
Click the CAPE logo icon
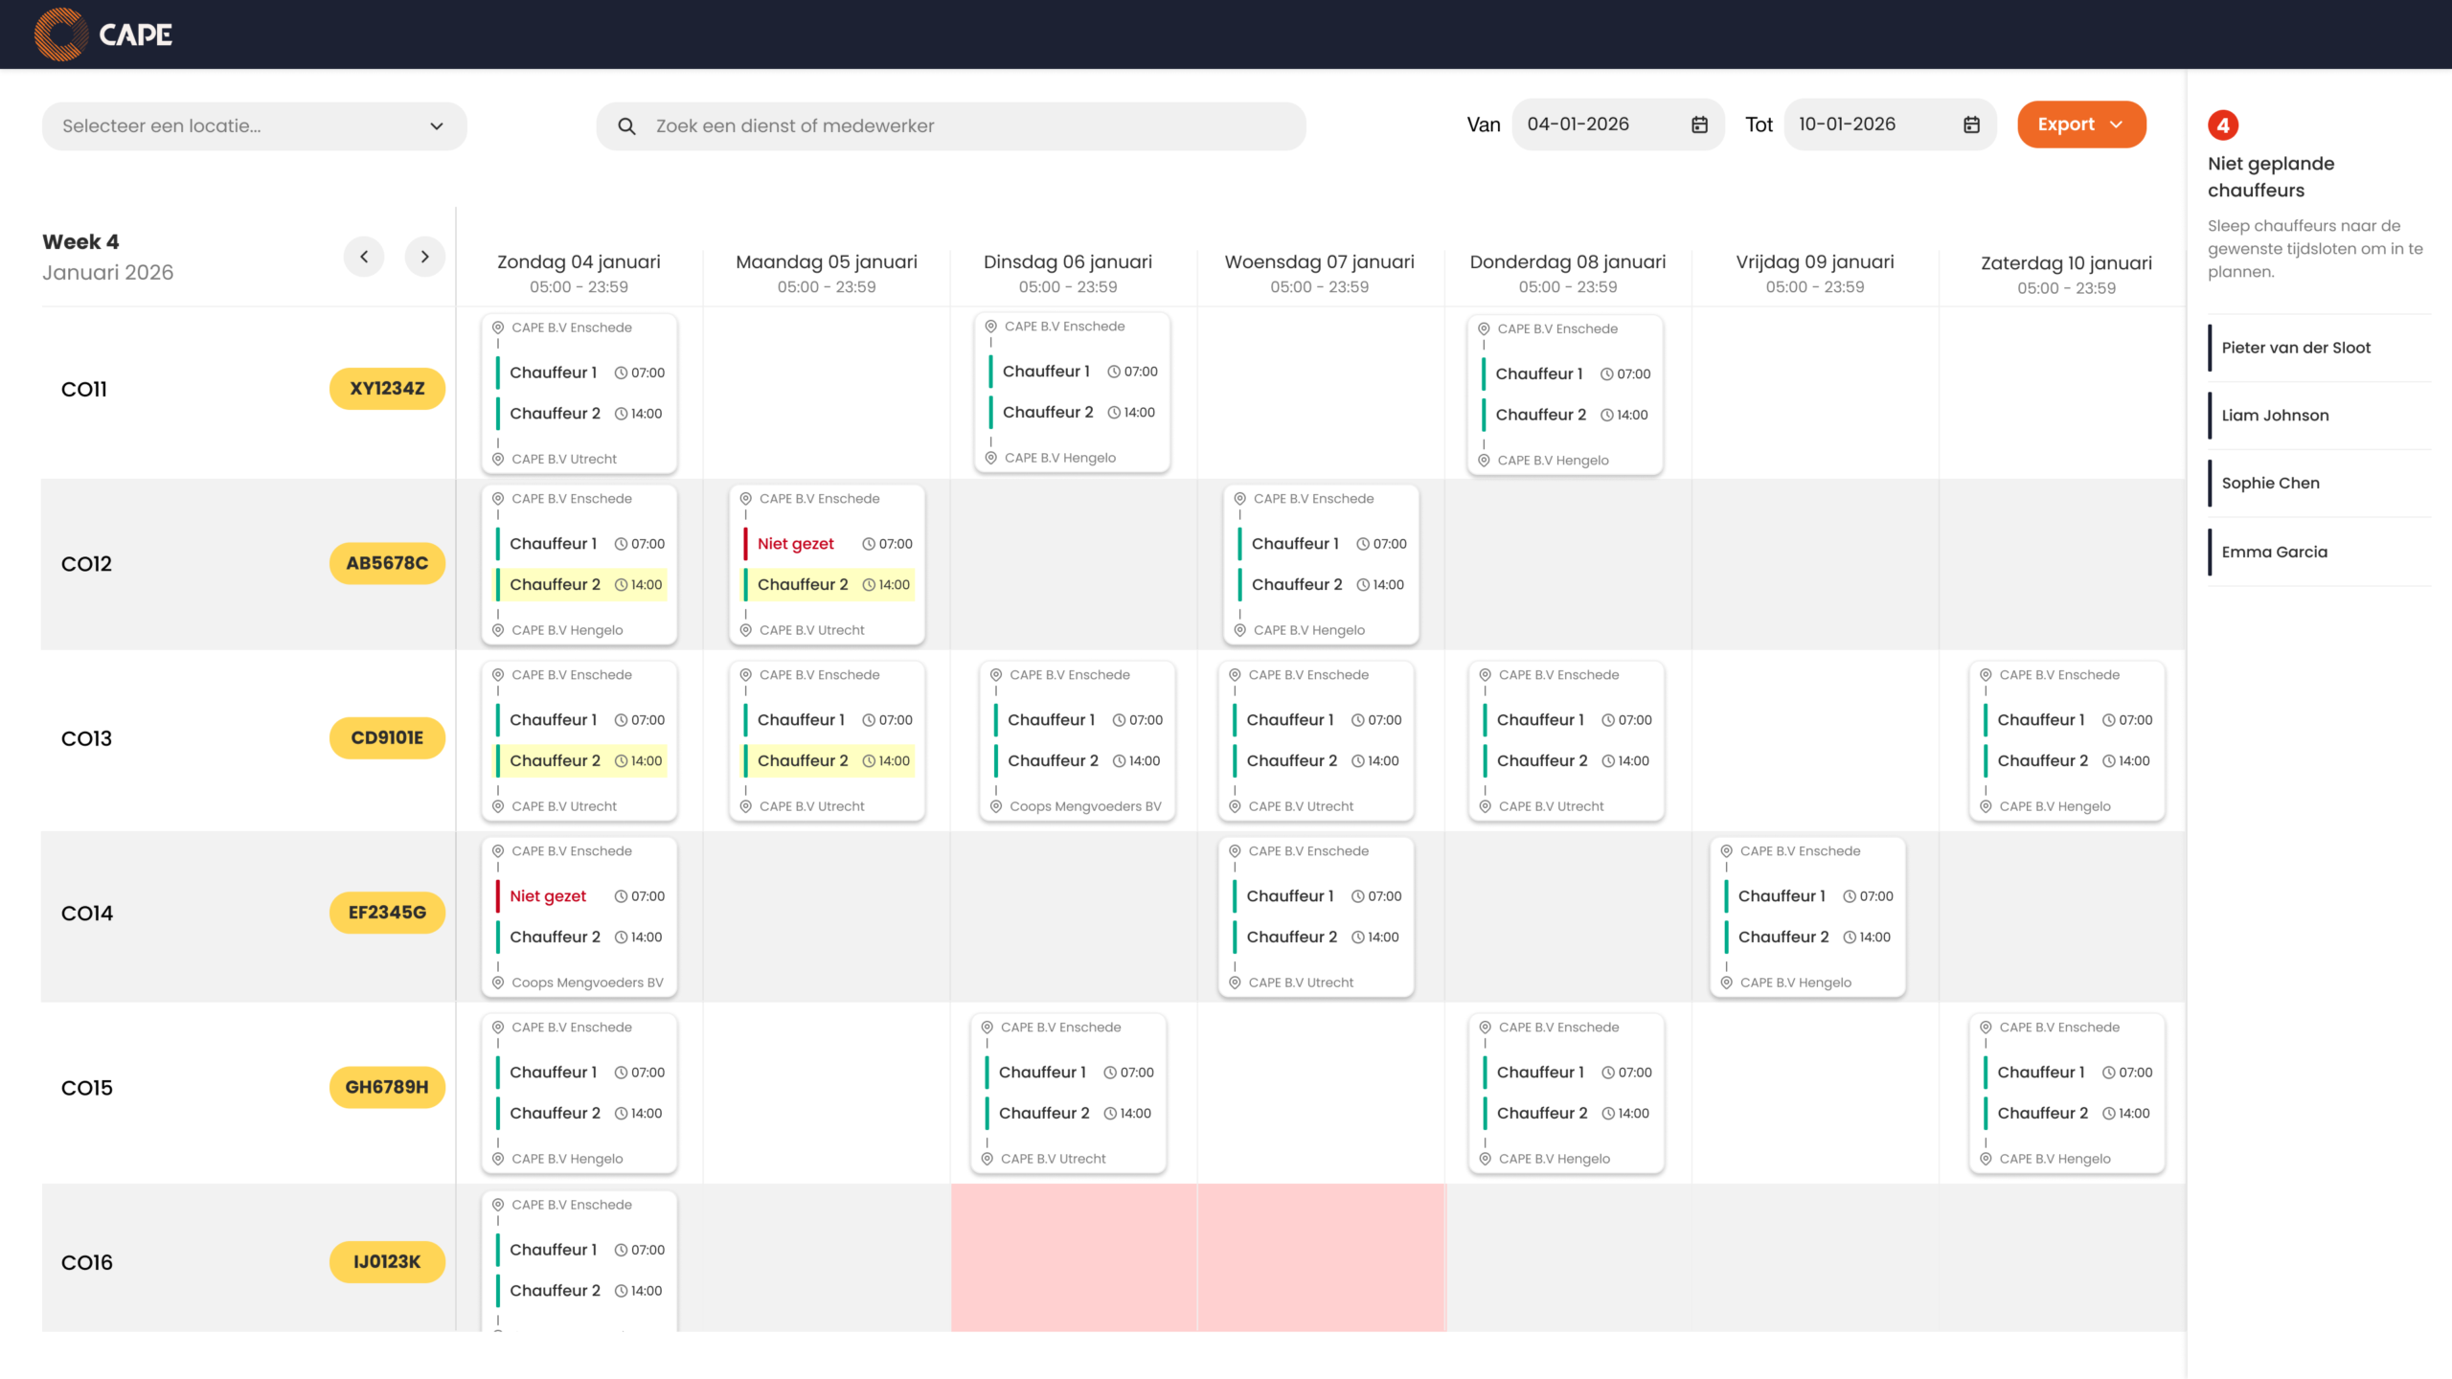pos(60,34)
